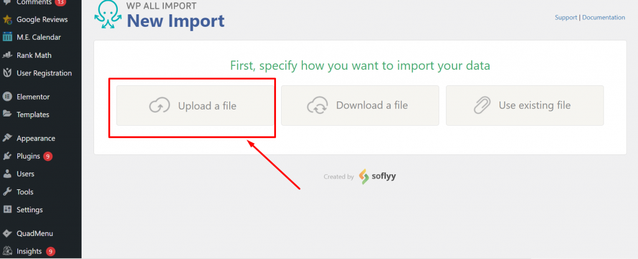Click the WP All Import octopus logo
638x259 pixels.
(108, 16)
